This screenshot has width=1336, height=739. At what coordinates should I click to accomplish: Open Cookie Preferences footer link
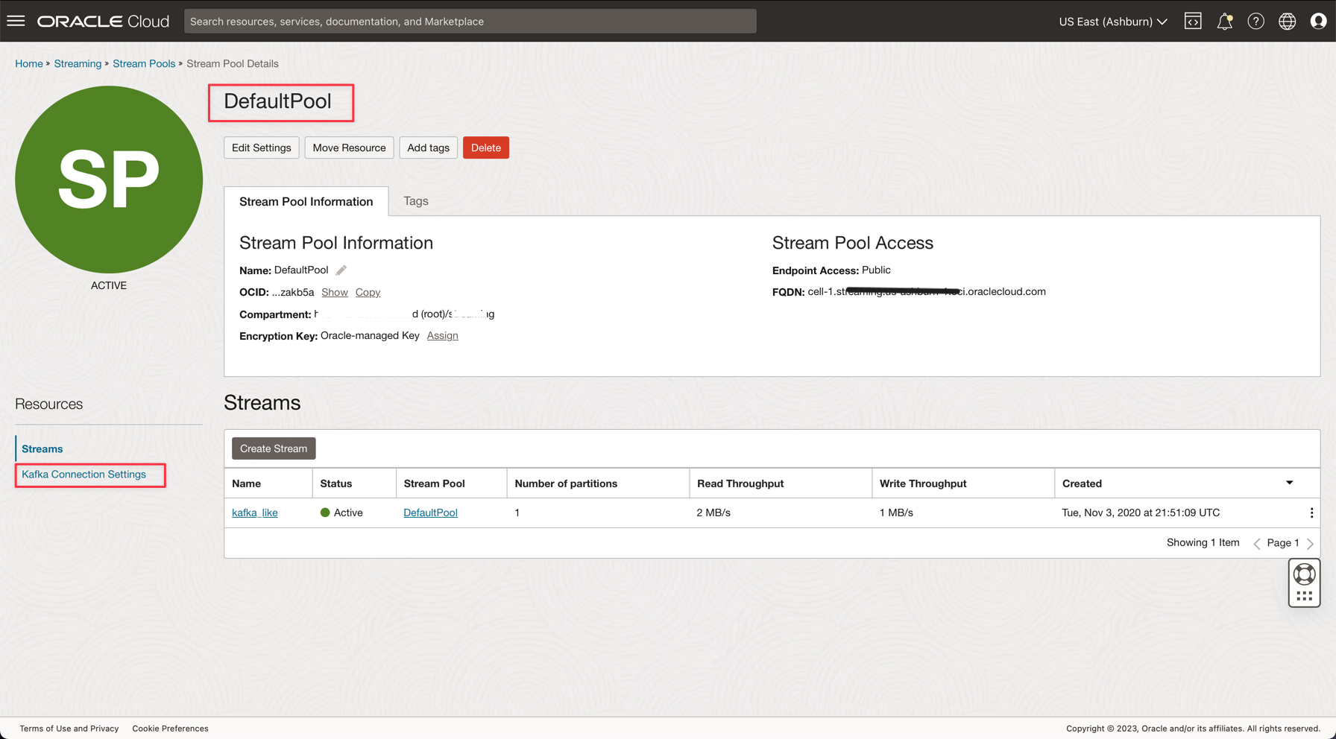coord(170,729)
